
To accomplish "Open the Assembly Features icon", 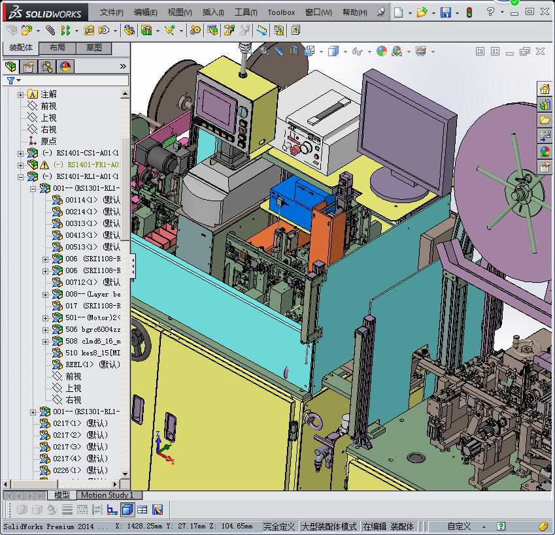I will coord(146,31).
